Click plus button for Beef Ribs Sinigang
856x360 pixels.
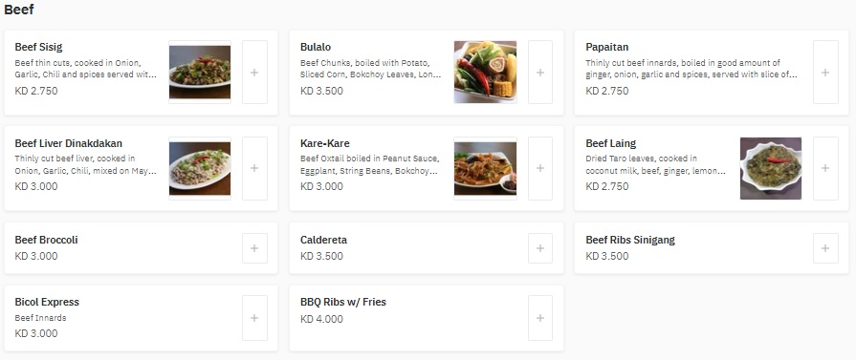(825, 248)
